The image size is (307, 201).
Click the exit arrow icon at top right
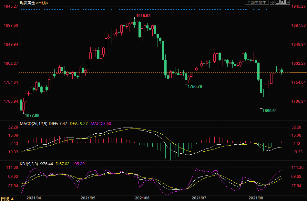click(x=288, y=3)
